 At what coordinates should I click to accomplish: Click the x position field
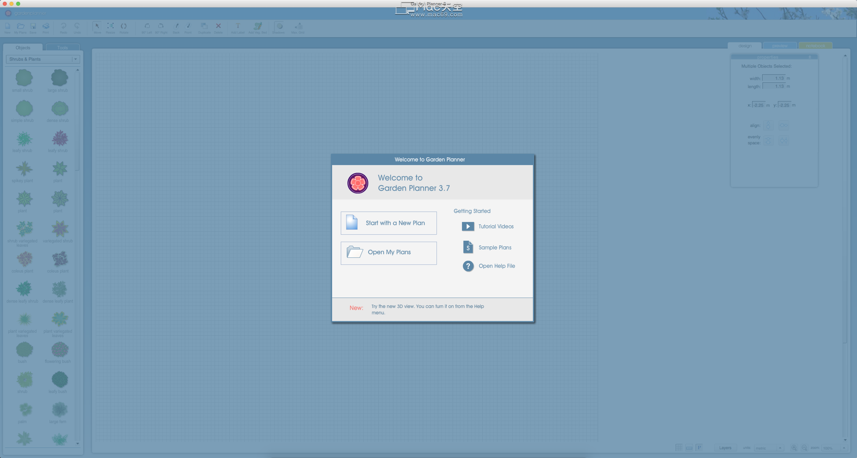point(759,105)
